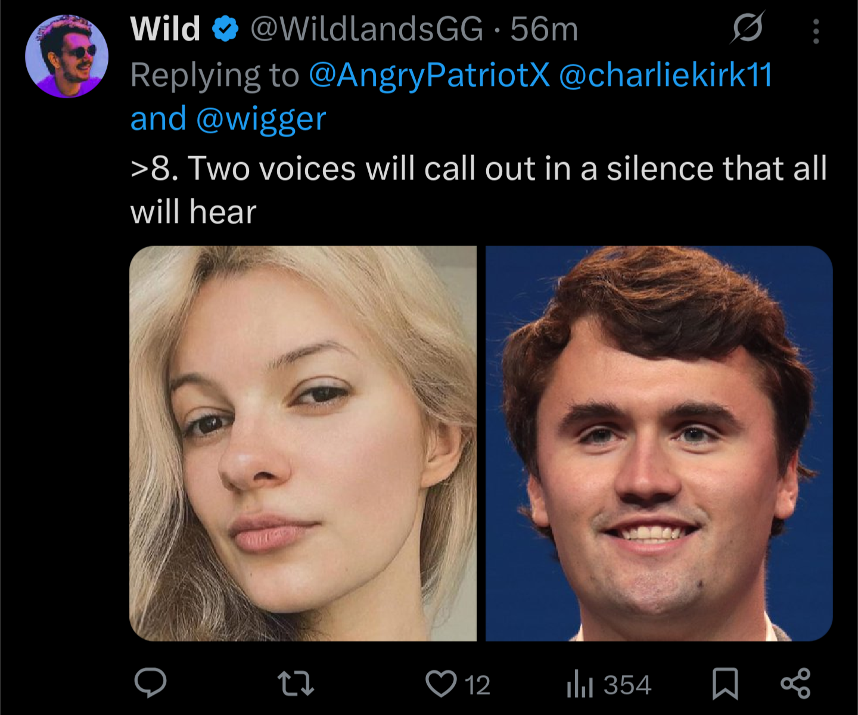
Task: Click the share icon
Action: pos(795,683)
